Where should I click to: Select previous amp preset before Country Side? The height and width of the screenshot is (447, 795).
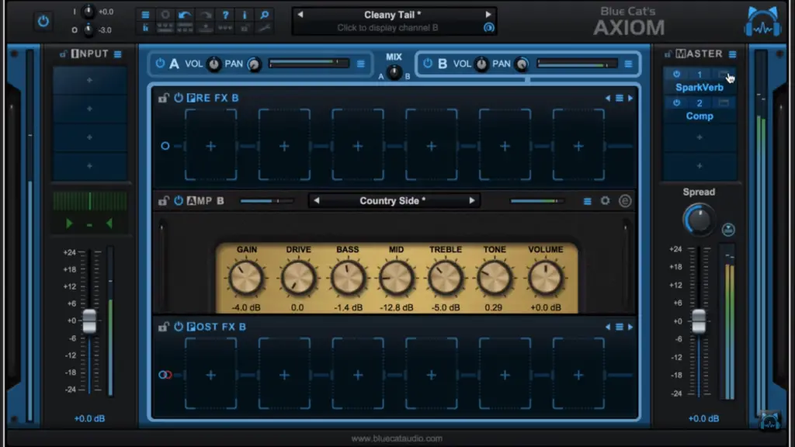(x=317, y=201)
